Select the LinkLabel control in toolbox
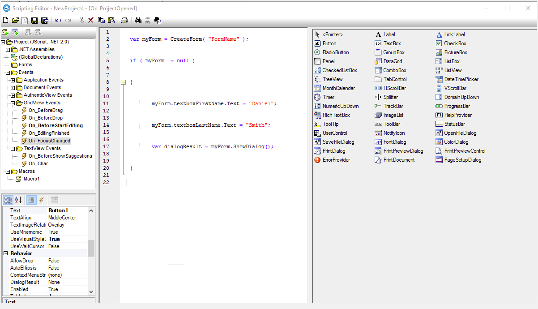538x309 pixels. (x=451, y=34)
